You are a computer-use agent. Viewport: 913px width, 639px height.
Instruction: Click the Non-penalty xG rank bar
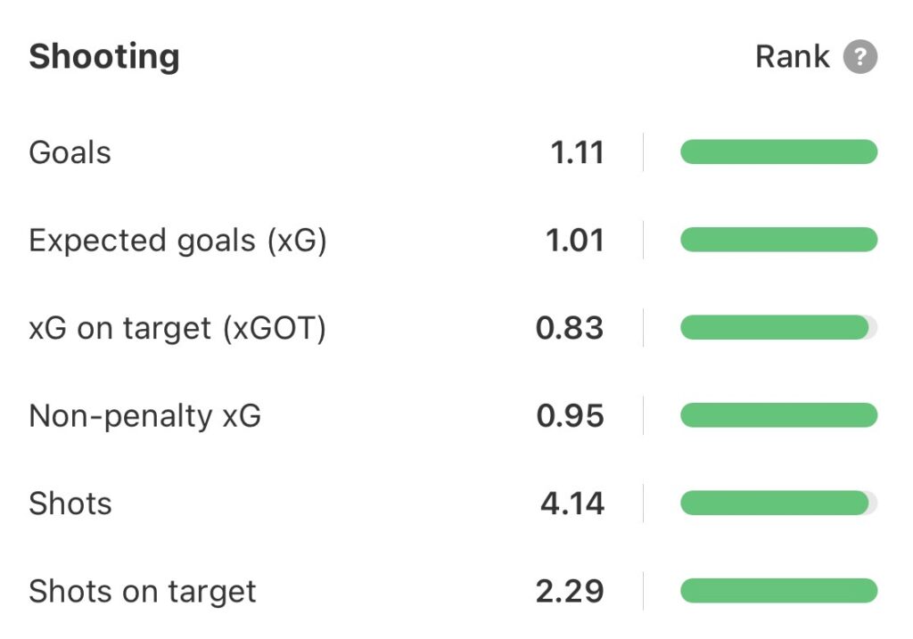pos(778,416)
